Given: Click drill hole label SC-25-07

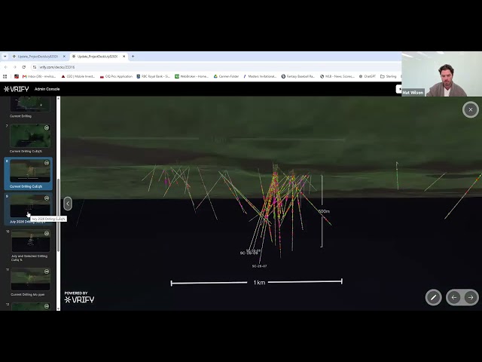Looking at the screenshot, I should point(259,266).
